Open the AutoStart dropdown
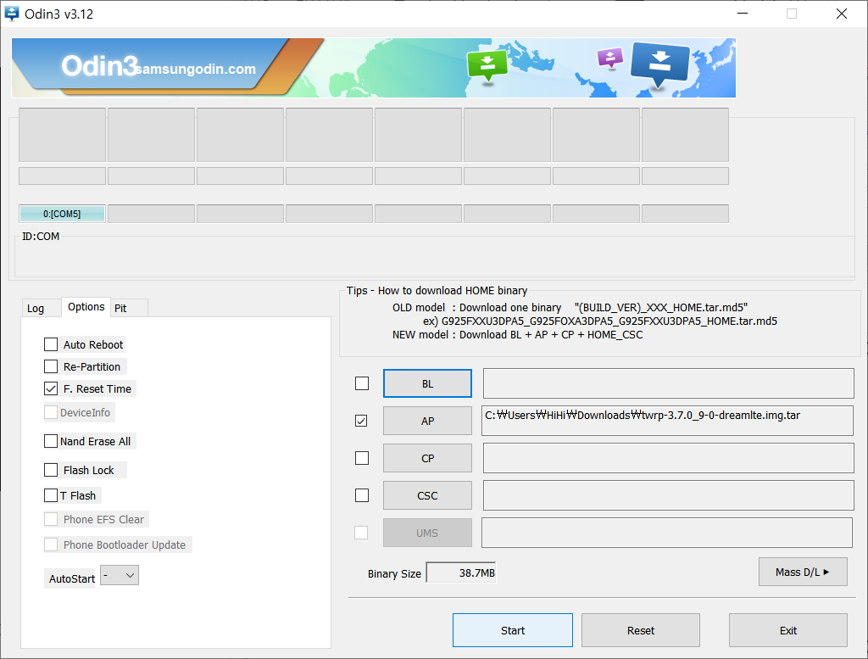Image resolution: width=868 pixels, height=659 pixels. [120, 575]
